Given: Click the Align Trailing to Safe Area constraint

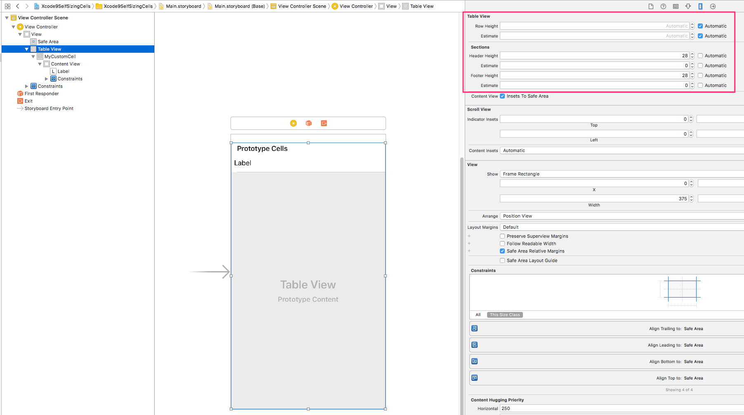Looking at the screenshot, I should pyautogui.click(x=604, y=328).
